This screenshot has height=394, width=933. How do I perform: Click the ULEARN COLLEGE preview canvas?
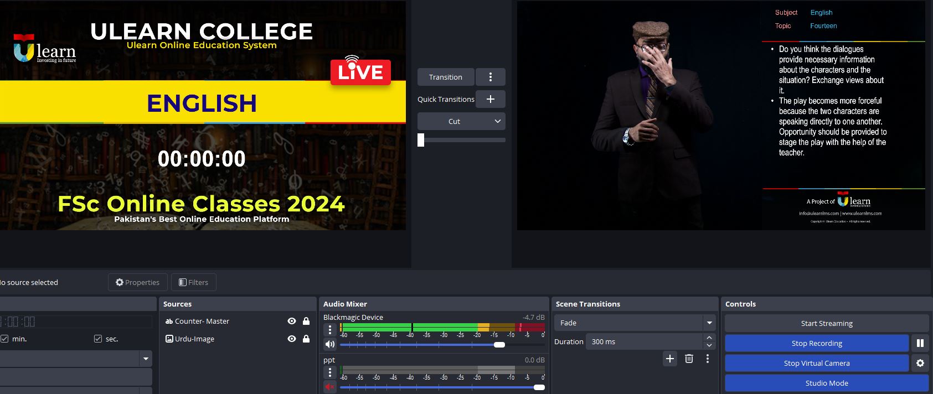click(203, 115)
